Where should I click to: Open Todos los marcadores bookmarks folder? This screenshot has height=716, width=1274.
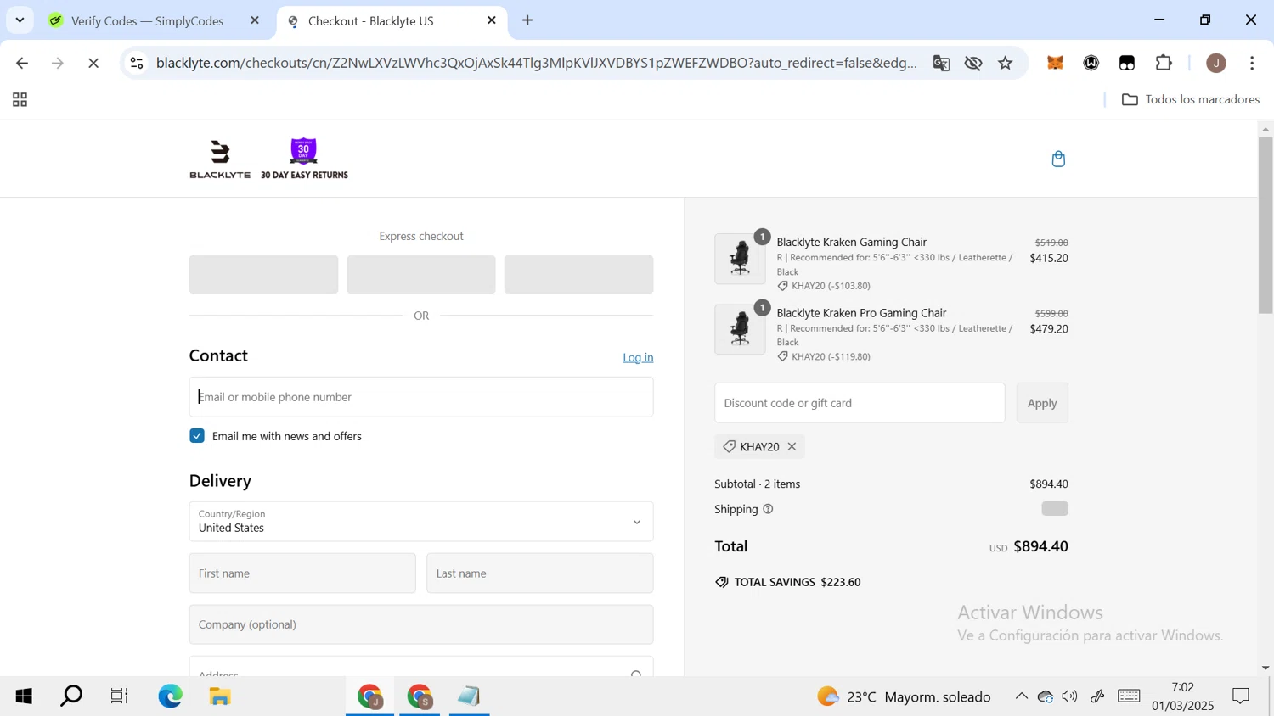(1191, 100)
